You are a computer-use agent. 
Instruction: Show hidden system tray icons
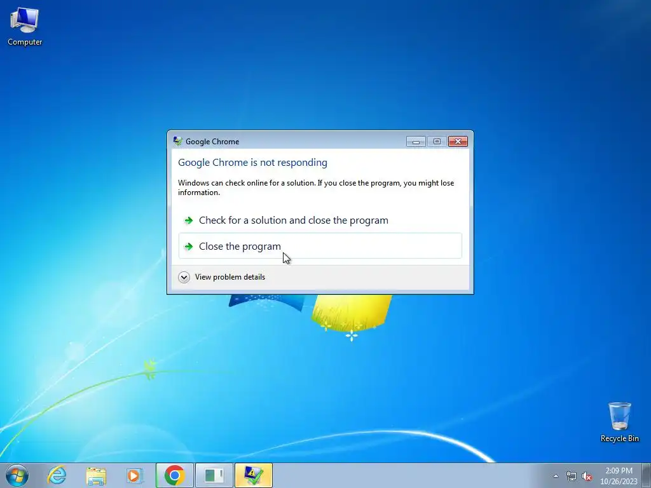pos(556,476)
